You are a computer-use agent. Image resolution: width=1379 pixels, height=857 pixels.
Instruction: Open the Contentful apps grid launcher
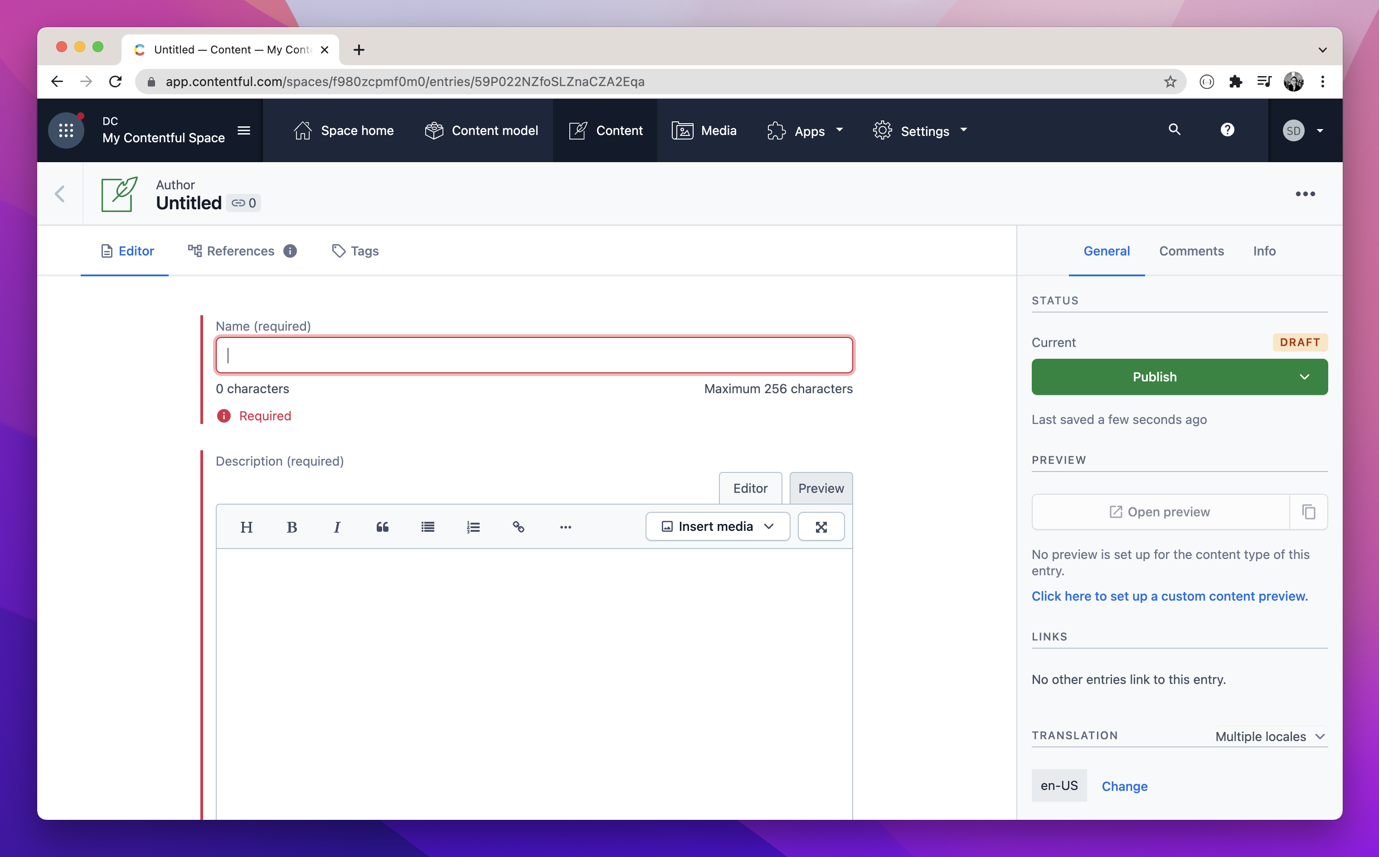click(x=66, y=130)
